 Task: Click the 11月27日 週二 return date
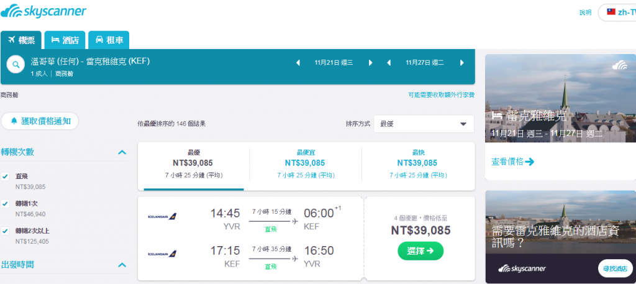click(425, 63)
